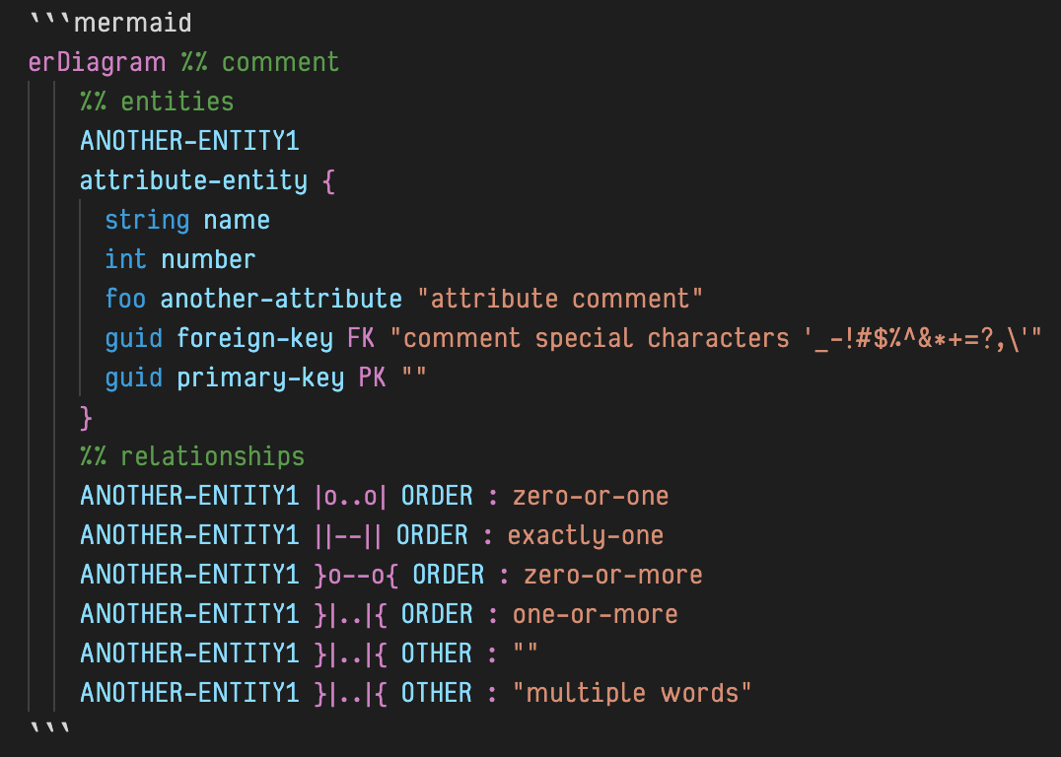This screenshot has width=1061, height=757.
Task: Click the 'one-or-more' label
Action: pos(596,614)
